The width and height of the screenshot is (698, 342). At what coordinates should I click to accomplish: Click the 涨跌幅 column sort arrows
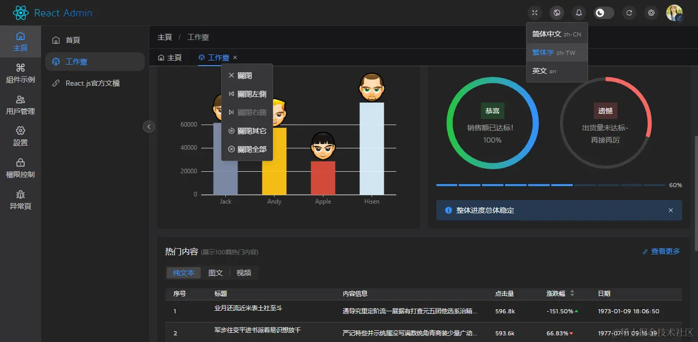click(x=572, y=293)
